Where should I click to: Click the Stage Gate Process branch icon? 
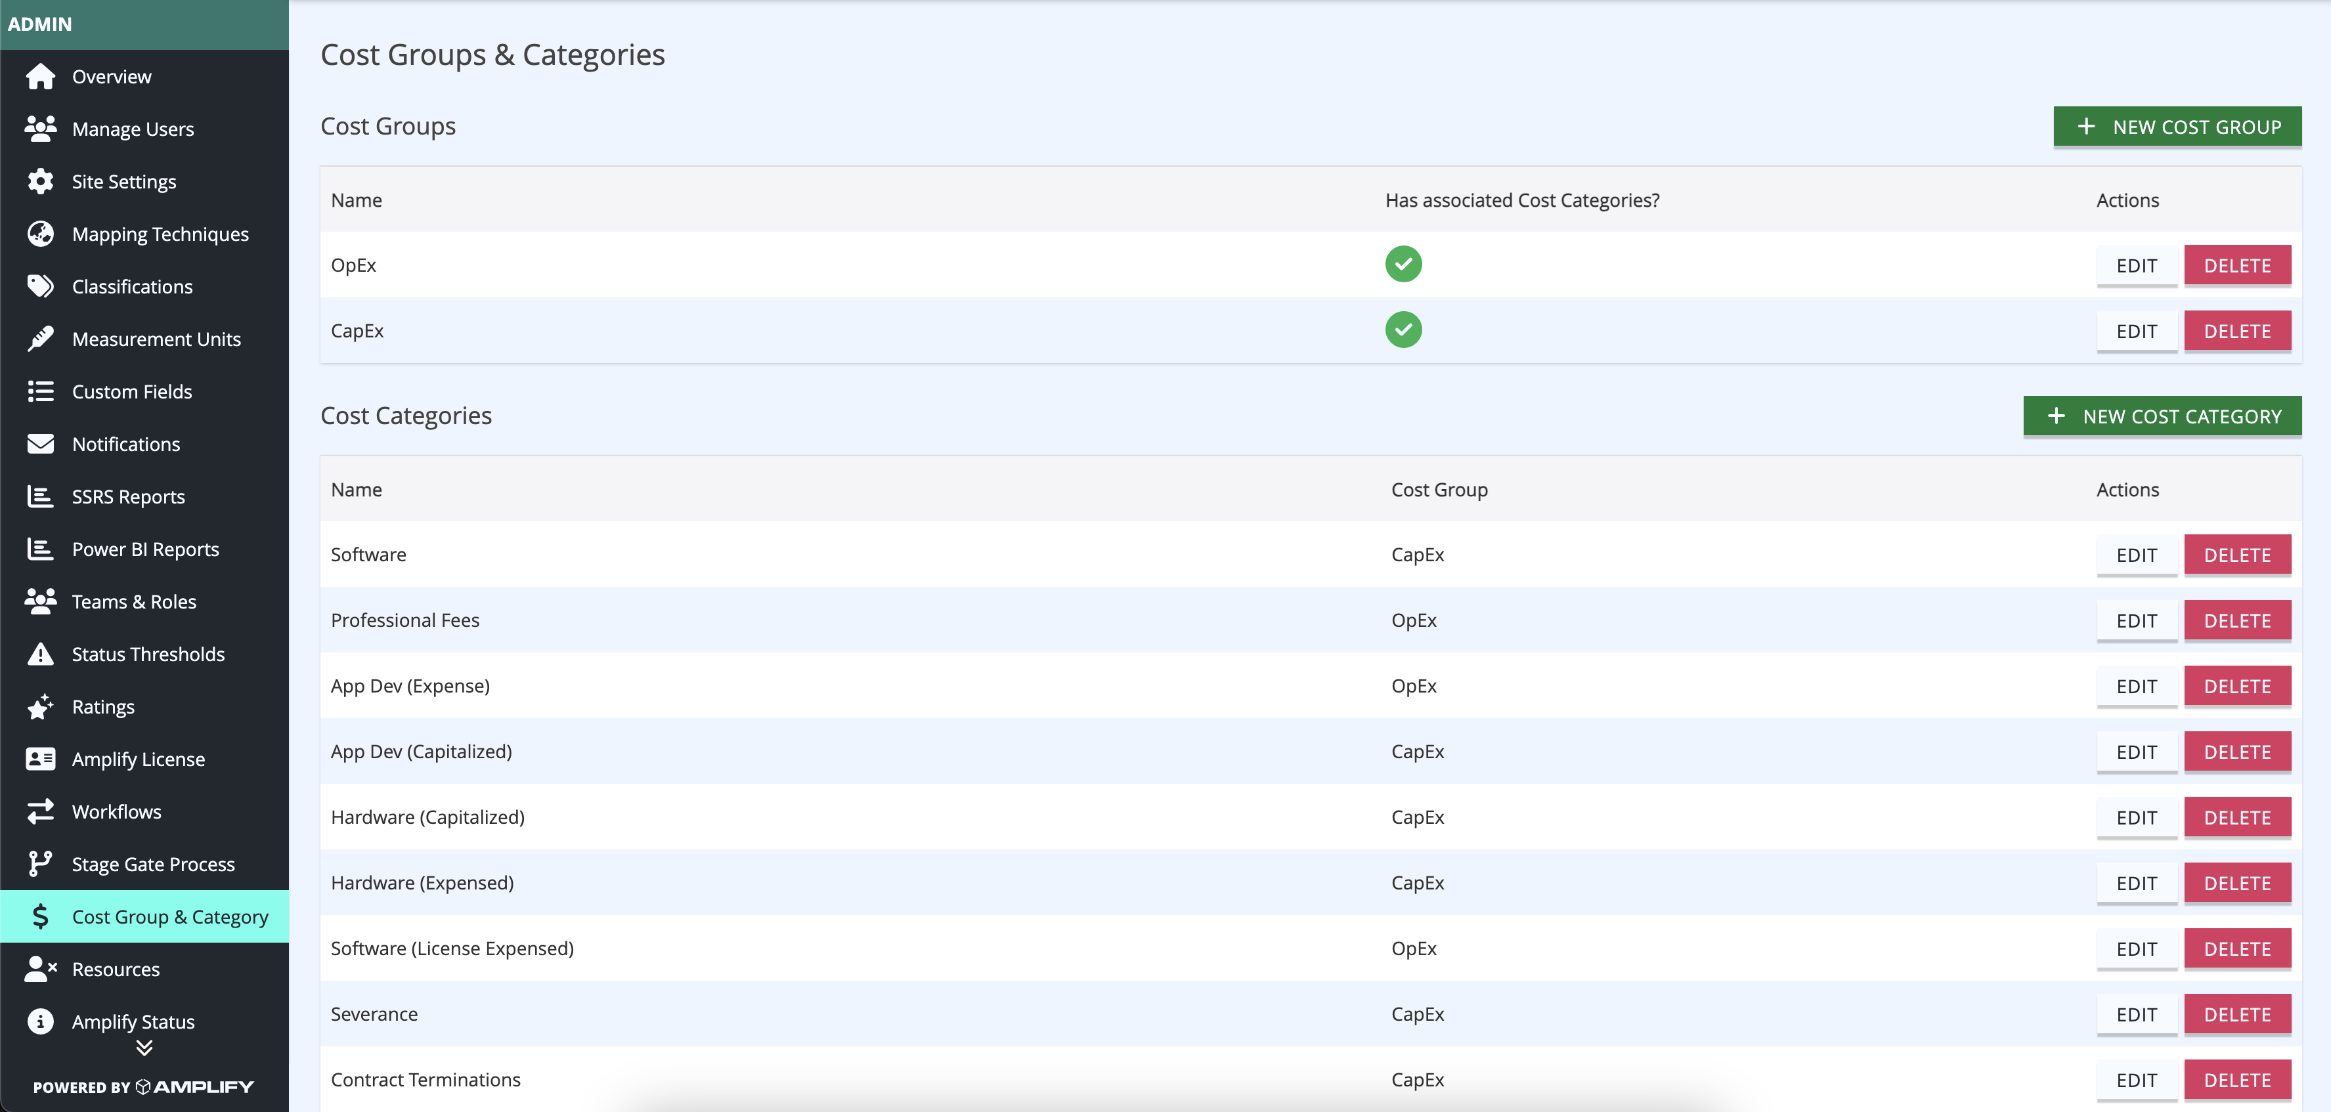click(x=40, y=864)
